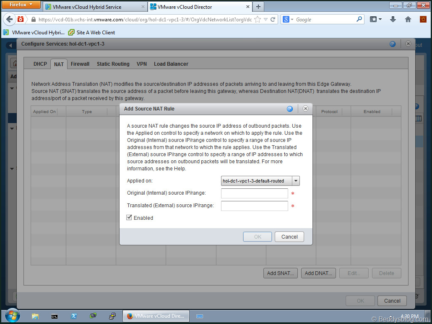Switch to the VPN tab
The image size is (432, 324).
pos(142,64)
